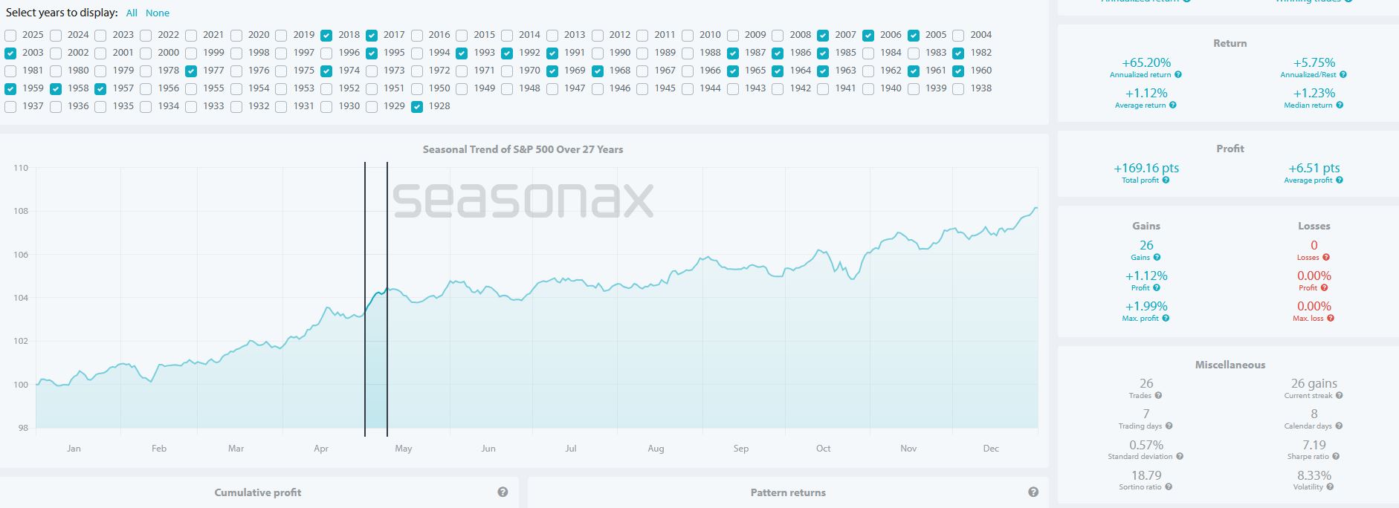Open help icon next to Total profit
The height and width of the screenshot is (508, 1399).
coord(1166,180)
